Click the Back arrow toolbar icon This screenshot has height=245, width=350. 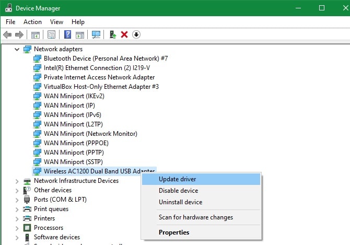[x=7, y=34]
